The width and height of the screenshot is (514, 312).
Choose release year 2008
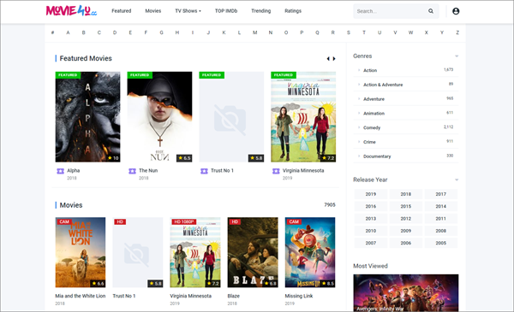pos(441,231)
